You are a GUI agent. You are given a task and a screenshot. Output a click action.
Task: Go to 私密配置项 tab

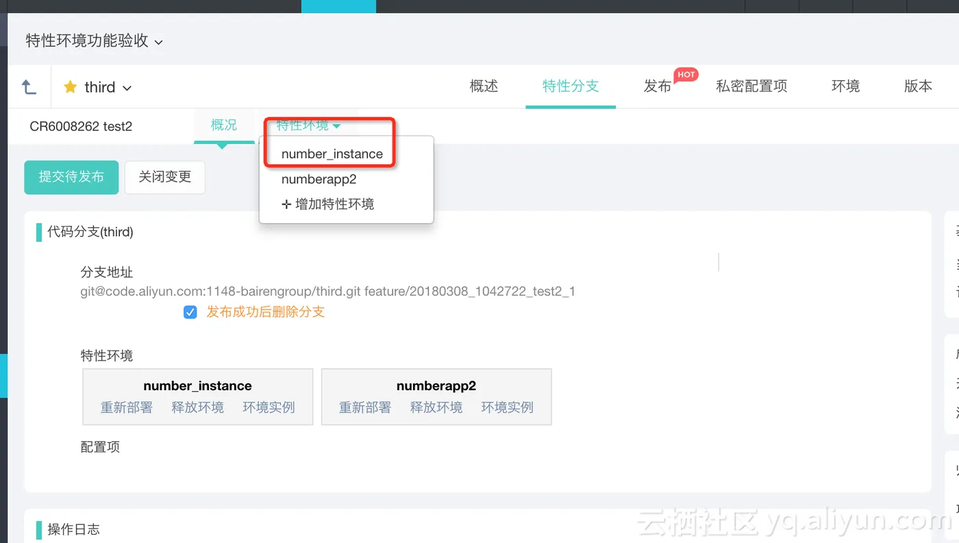751,86
